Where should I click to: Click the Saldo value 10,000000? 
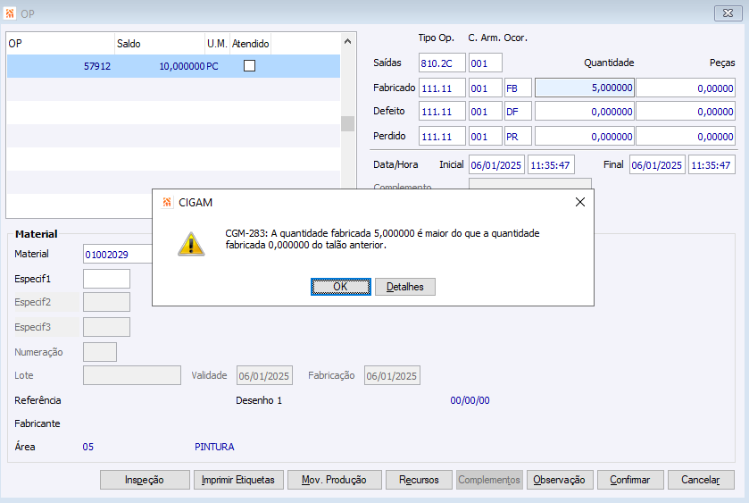tap(181, 66)
